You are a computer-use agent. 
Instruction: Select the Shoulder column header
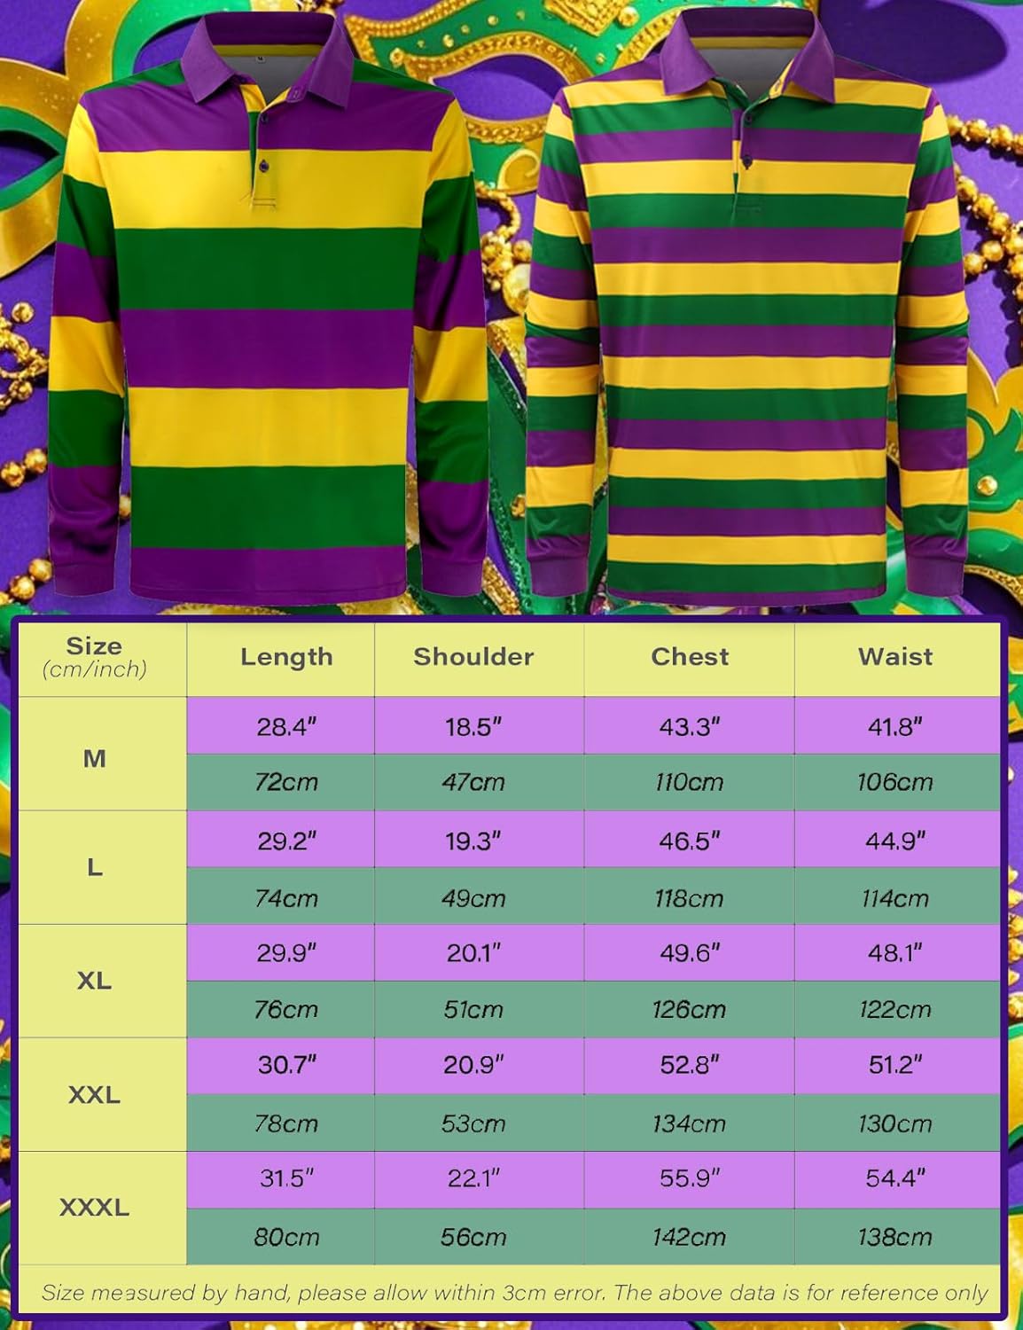coord(474,658)
